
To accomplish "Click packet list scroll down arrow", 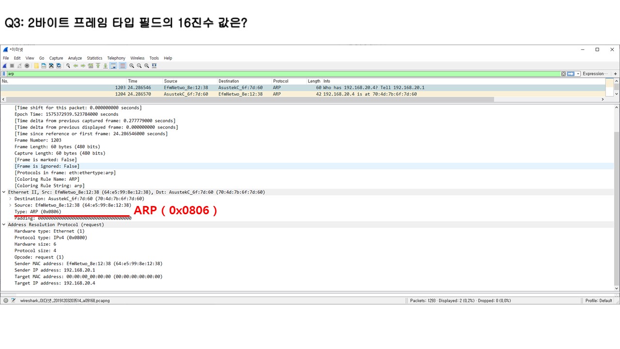I will [x=617, y=94].
